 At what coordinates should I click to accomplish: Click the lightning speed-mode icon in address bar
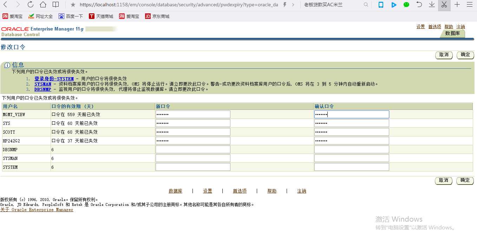285,5
